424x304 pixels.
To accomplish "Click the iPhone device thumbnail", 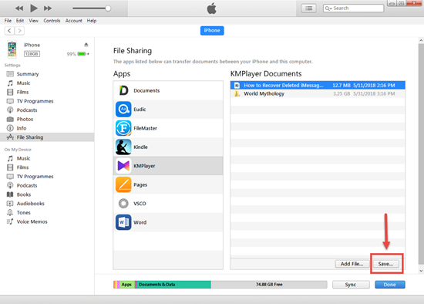I will 12,49.
